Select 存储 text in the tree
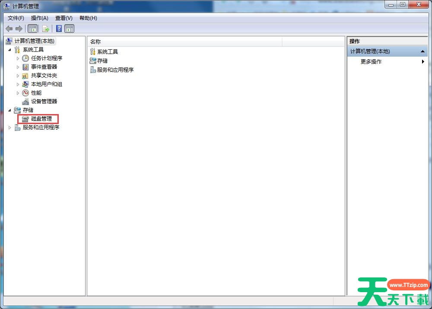Image resolution: width=432 pixels, height=309 pixels. pyautogui.click(x=28, y=110)
